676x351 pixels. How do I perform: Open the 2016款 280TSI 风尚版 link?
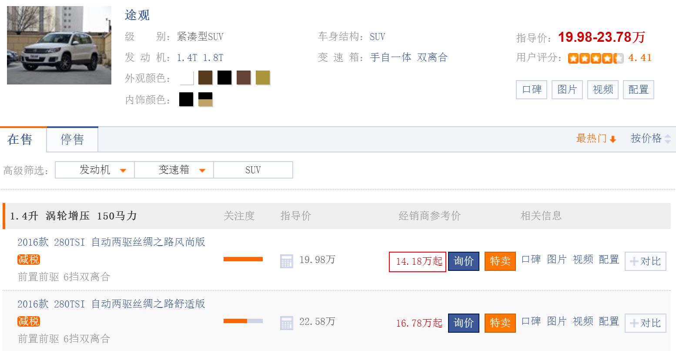pos(111,242)
